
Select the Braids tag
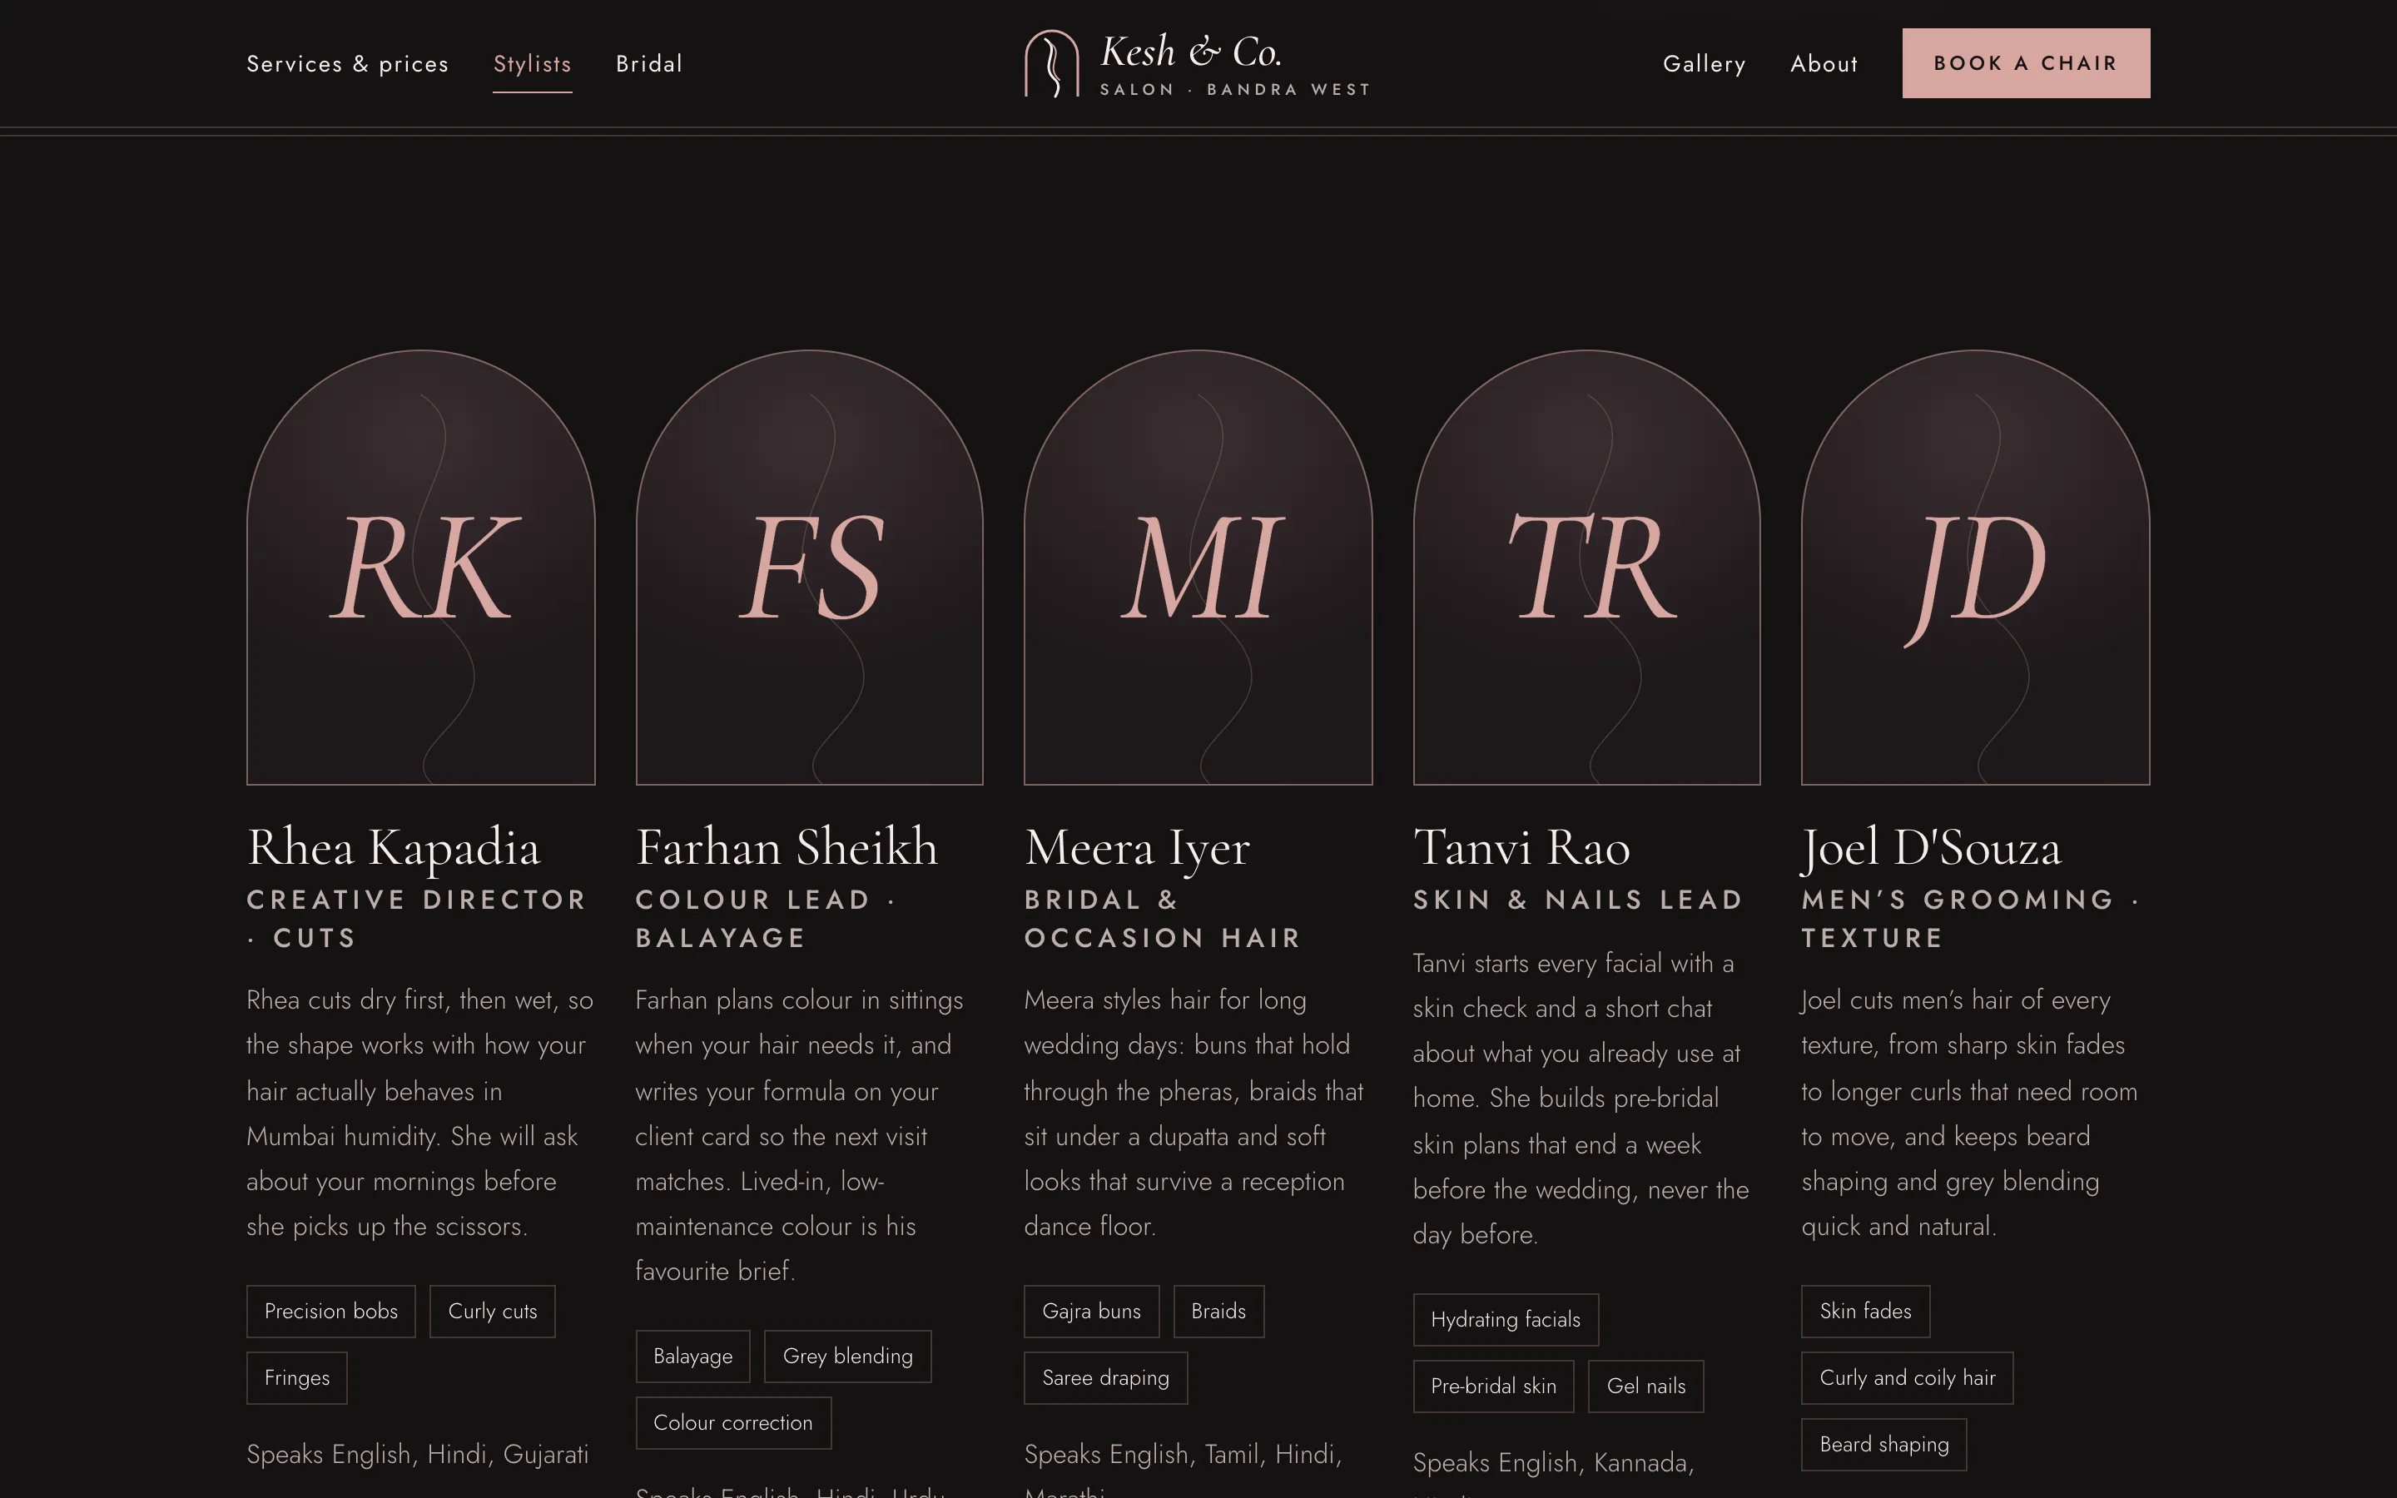(1218, 1311)
